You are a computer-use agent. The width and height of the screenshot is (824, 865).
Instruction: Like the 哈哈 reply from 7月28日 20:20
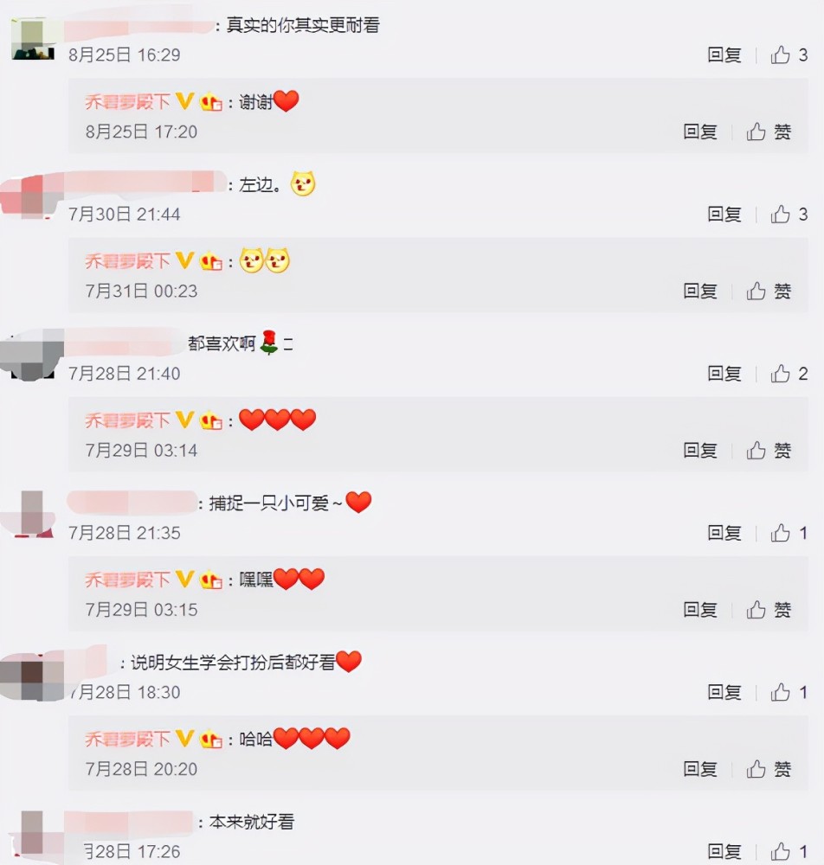(x=769, y=768)
